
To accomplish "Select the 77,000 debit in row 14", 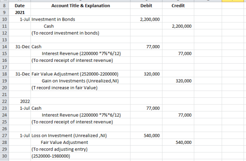I will (146, 47).
